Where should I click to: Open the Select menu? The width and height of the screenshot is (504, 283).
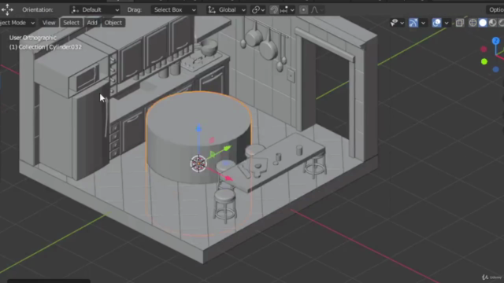[71, 23]
